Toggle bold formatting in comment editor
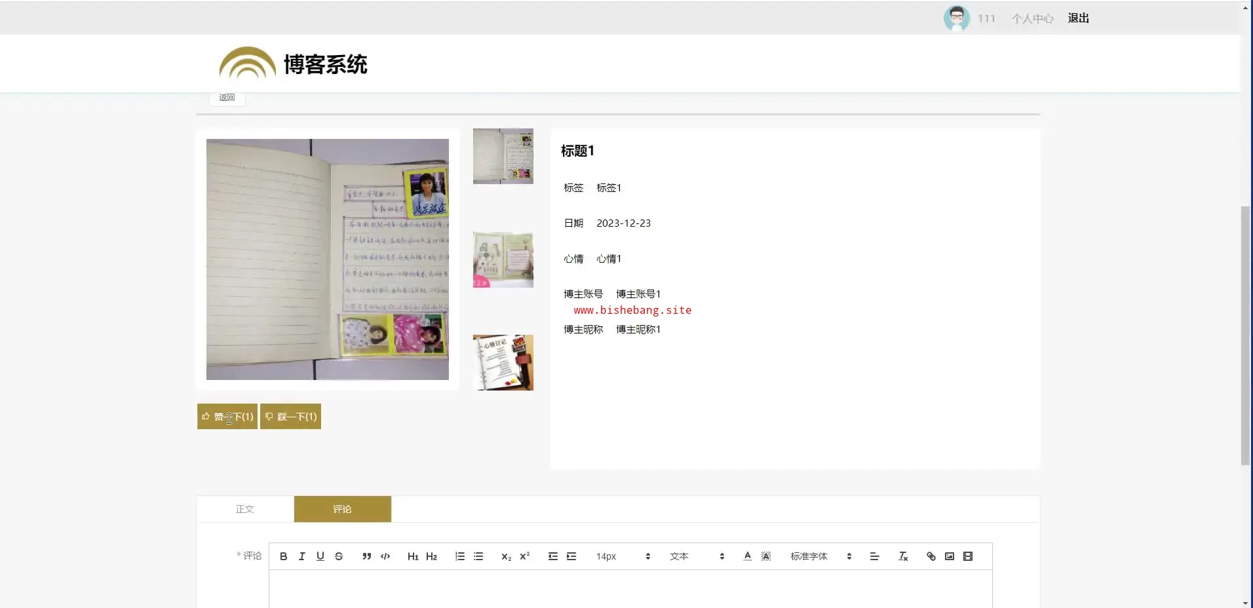 283,556
